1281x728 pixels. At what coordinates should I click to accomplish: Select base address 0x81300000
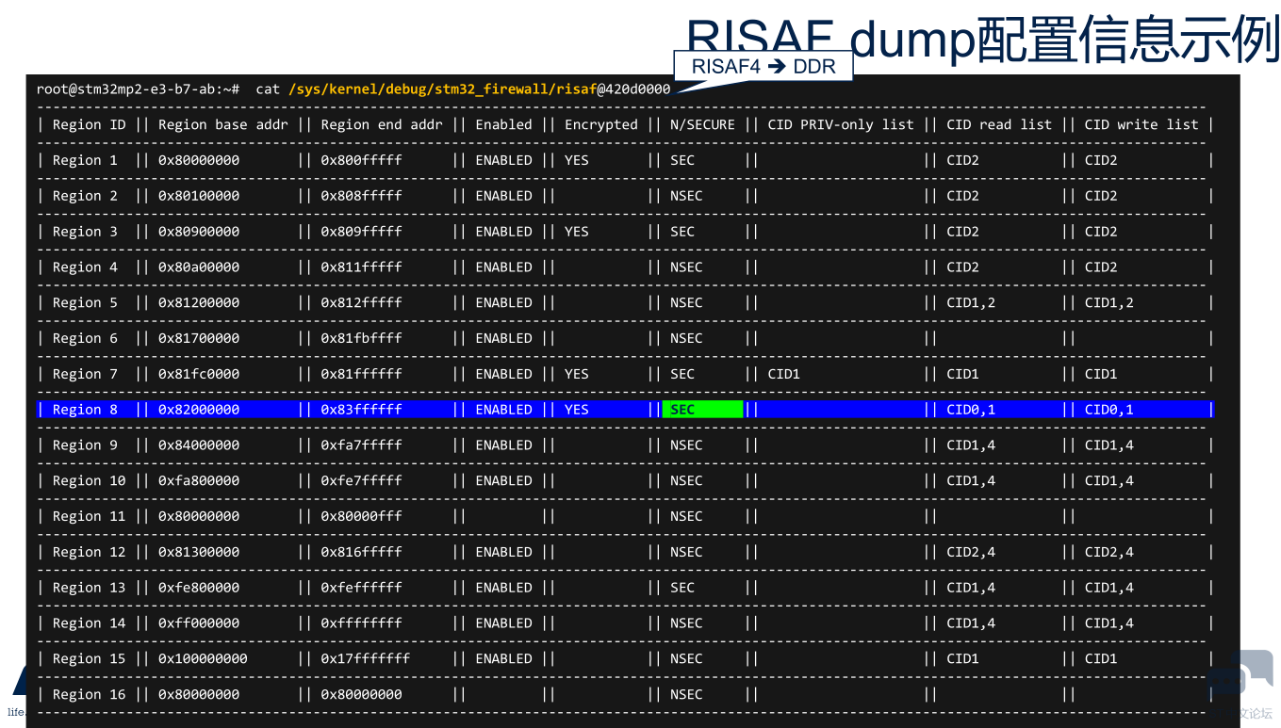[x=199, y=552]
